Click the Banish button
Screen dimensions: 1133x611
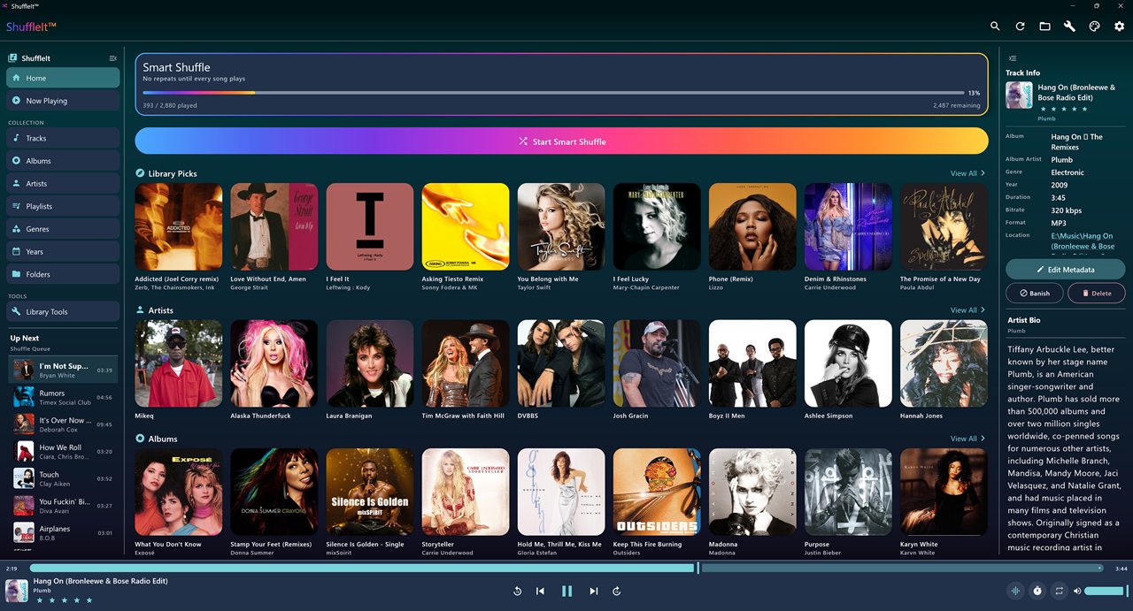[1034, 293]
